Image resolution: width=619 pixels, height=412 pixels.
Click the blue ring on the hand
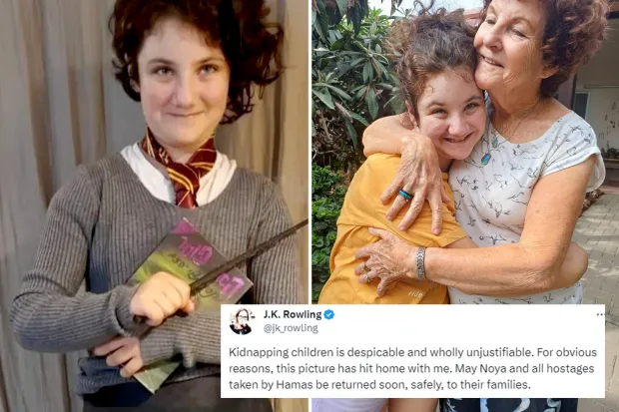coord(405,195)
